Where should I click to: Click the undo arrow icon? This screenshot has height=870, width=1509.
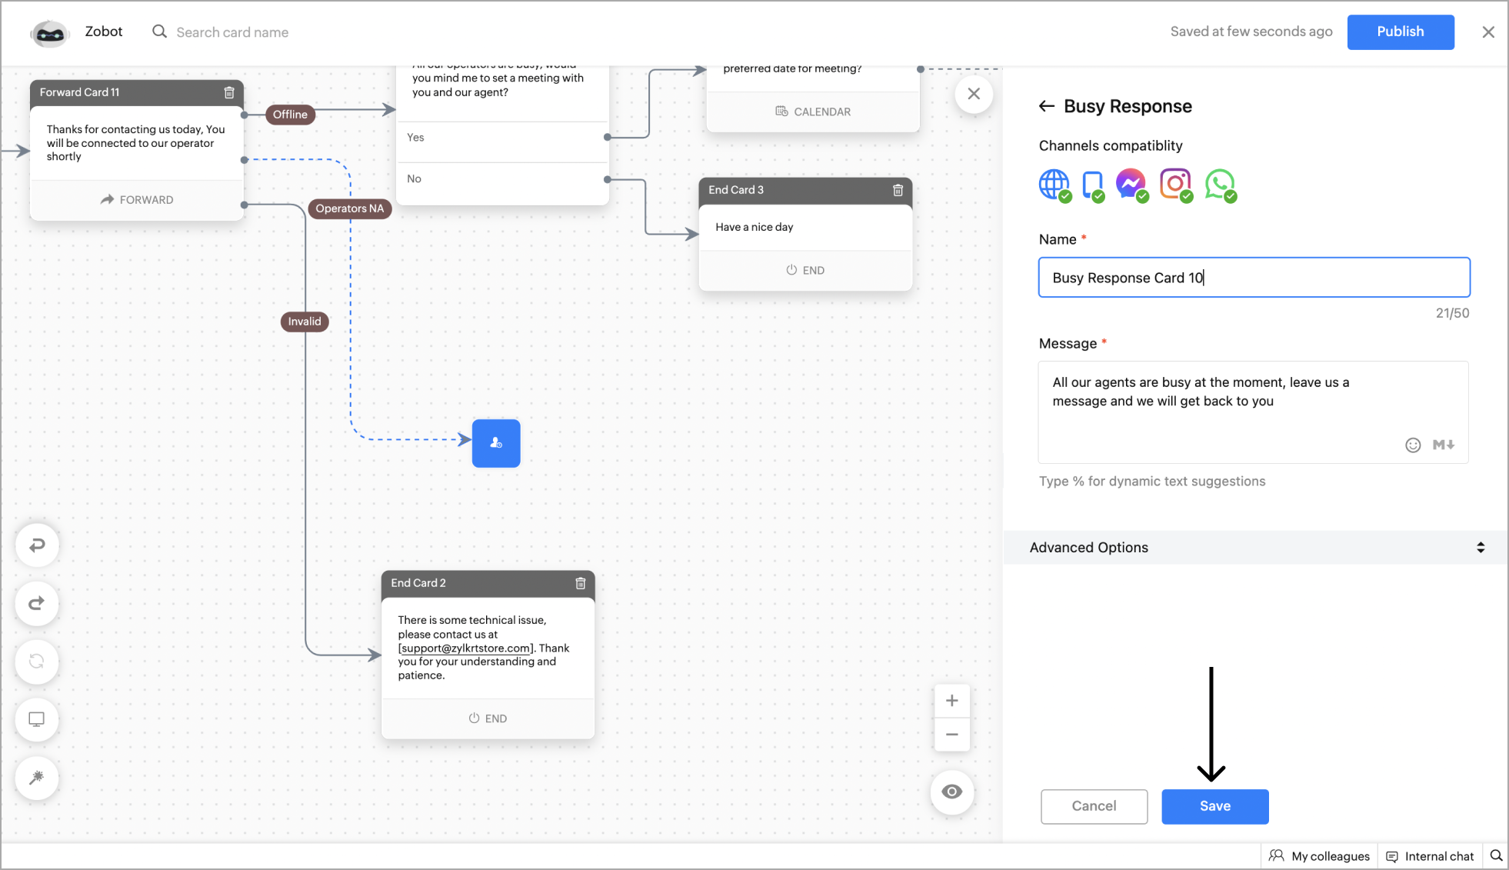[x=37, y=545]
